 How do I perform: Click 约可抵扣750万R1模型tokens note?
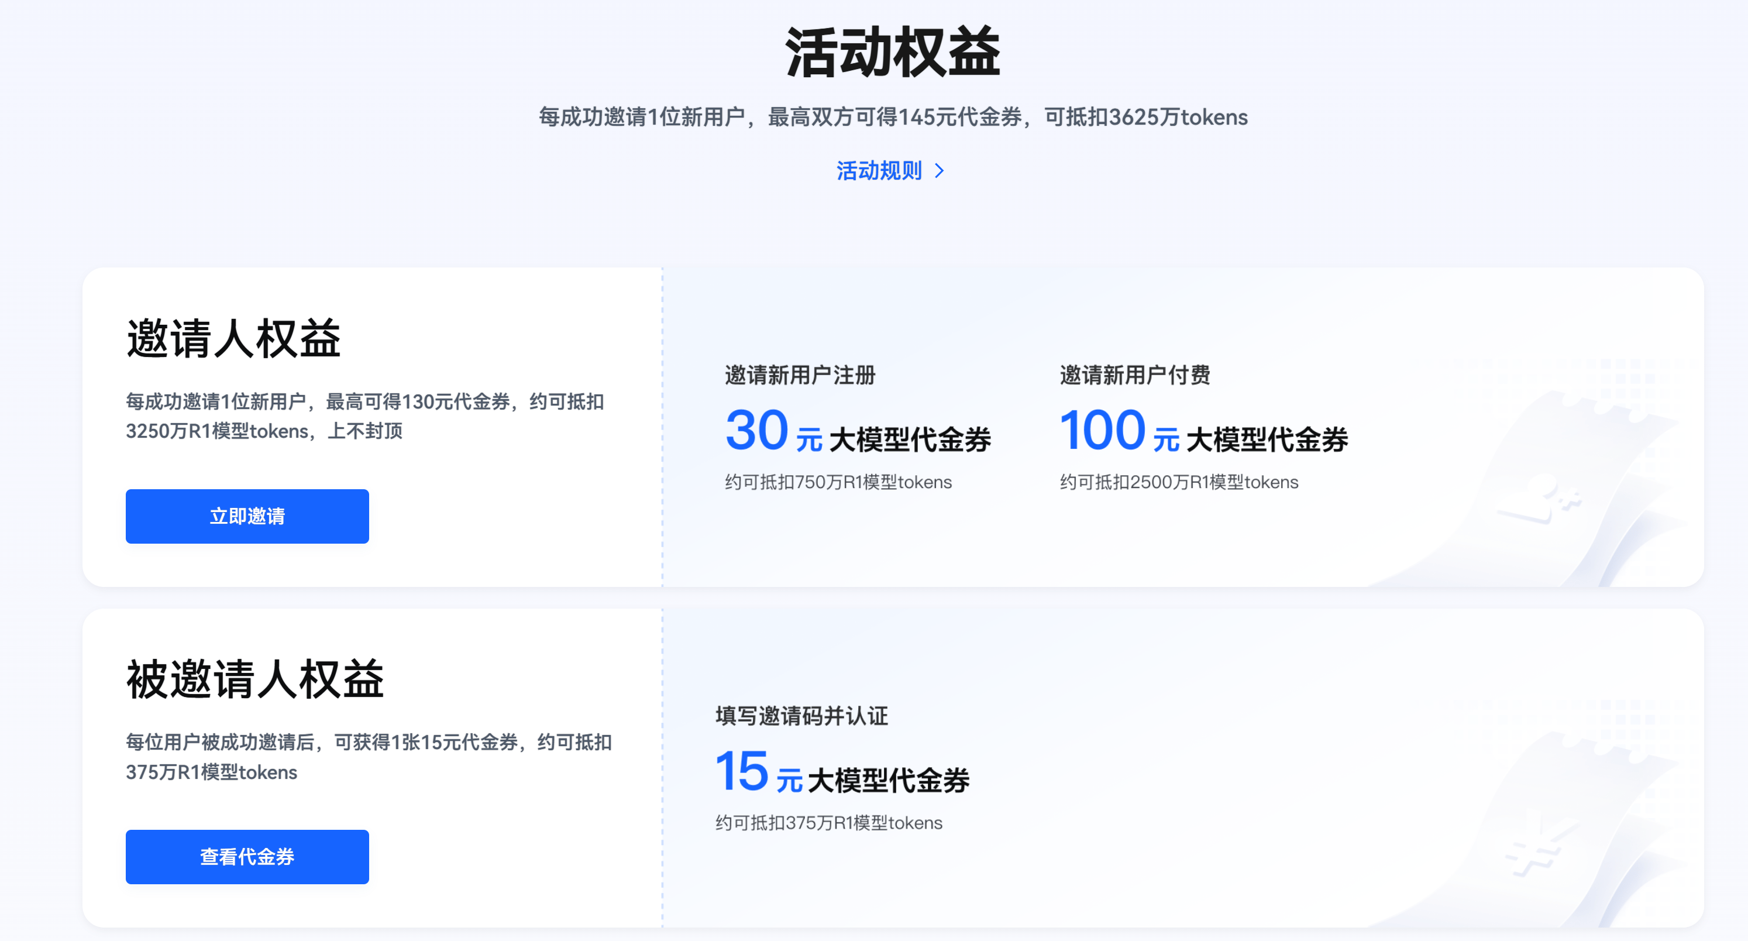tap(838, 482)
